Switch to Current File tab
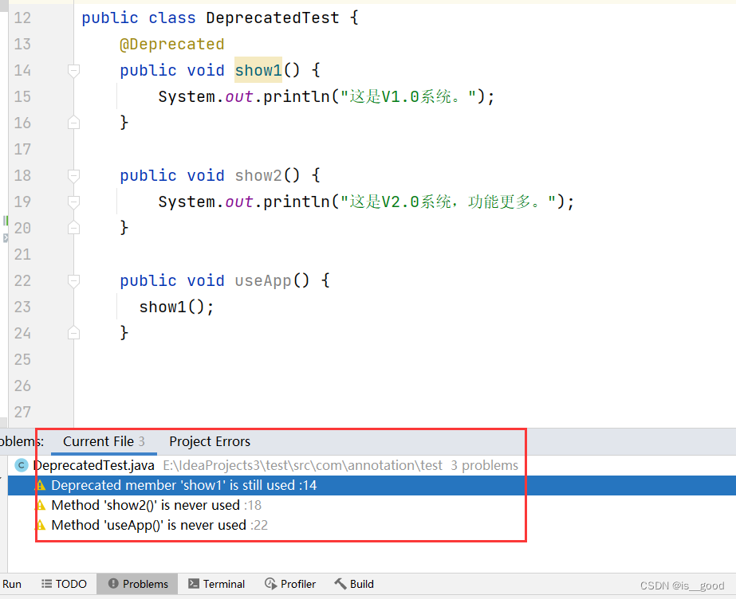736x599 pixels. tap(104, 441)
